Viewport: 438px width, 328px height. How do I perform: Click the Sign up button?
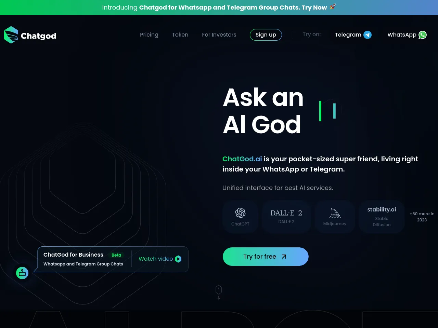[x=266, y=35]
